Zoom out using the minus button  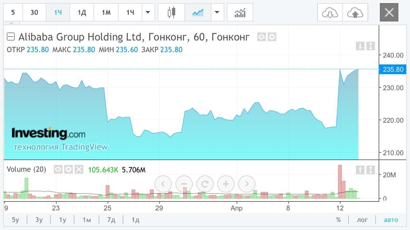[184, 184]
